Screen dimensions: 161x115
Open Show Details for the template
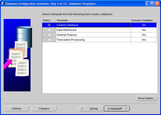(146, 98)
